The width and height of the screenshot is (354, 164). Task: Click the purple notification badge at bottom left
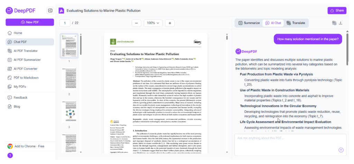(10, 155)
